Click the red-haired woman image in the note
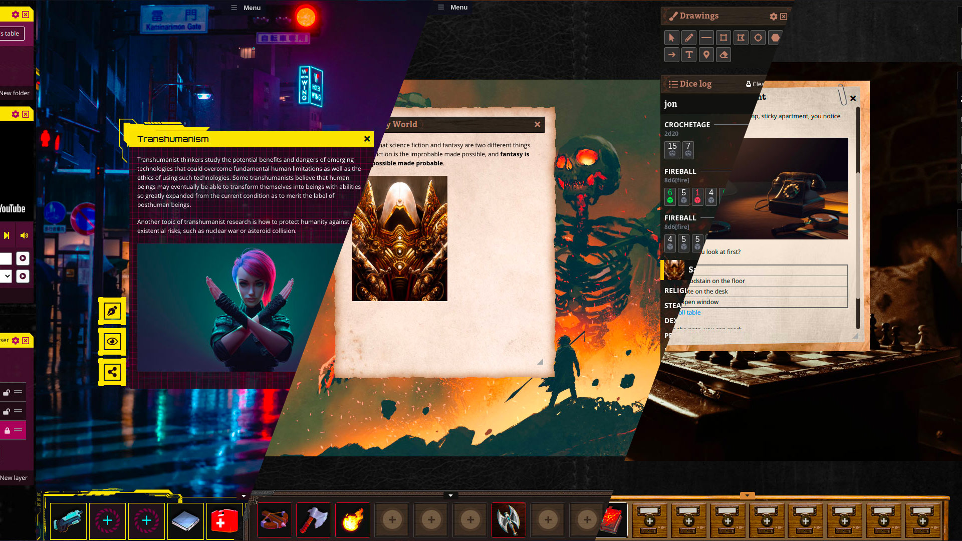Viewport: 962px width, 541px height. coord(241,307)
